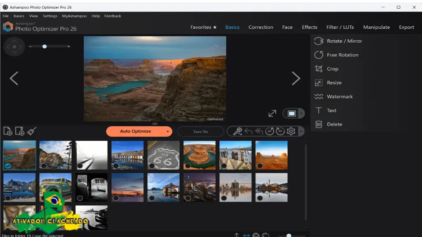Rotate the image 90° counter-clockwise
The height and width of the screenshot is (237, 422).
point(270,131)
